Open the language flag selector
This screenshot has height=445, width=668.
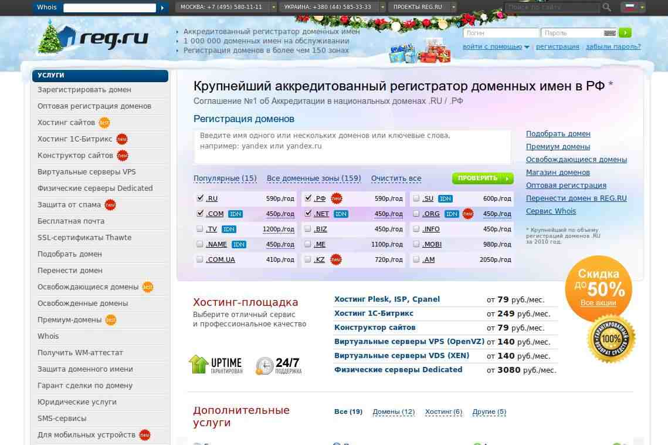coord(634,7)
